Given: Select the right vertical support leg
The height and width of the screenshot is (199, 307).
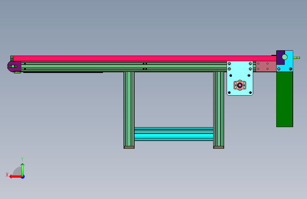Looking at the screenshot, I should (x=218, y=109).
